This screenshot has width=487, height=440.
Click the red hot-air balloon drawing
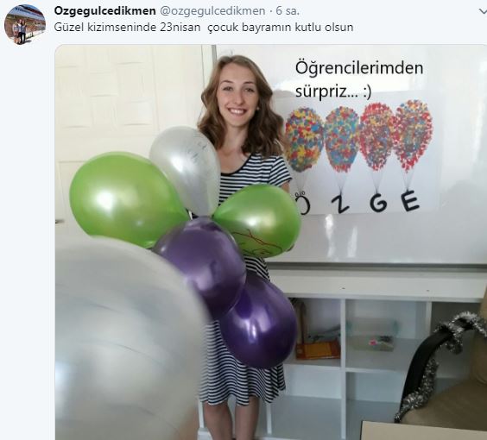coord(376,136)
